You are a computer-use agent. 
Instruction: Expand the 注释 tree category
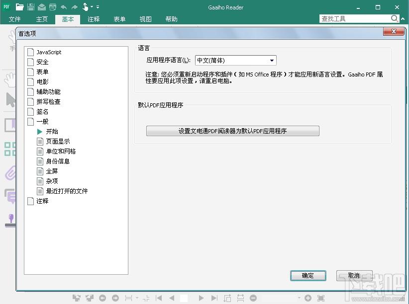31,201
